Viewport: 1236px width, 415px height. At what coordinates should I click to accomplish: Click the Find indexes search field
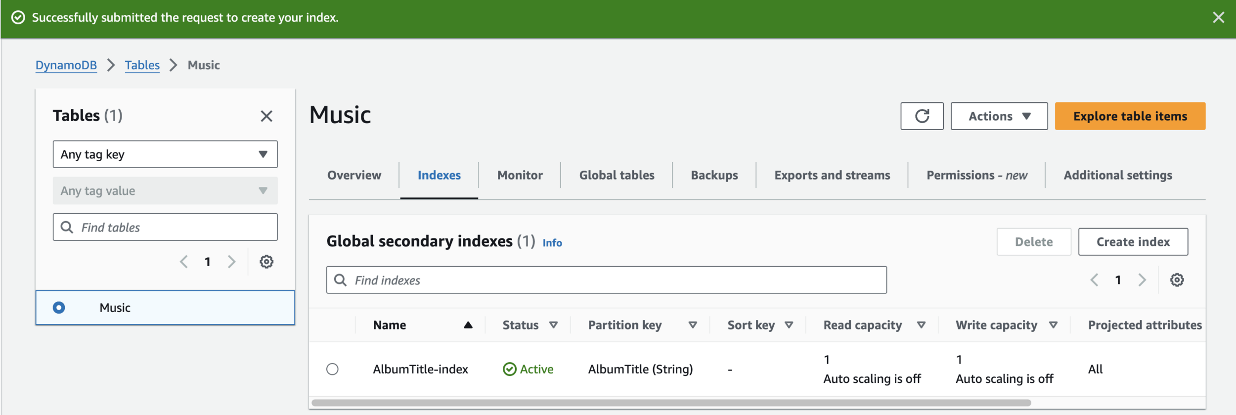click(606, 280)
